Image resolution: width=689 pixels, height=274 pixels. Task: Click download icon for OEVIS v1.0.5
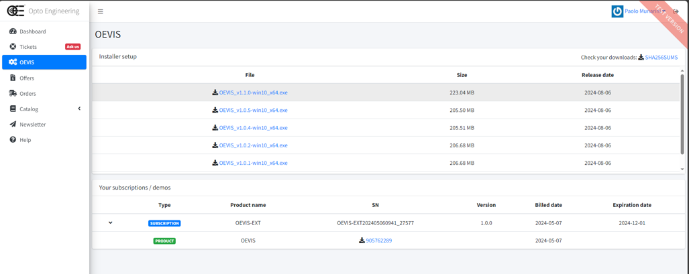pyautogui.click(x=215, y=110)
